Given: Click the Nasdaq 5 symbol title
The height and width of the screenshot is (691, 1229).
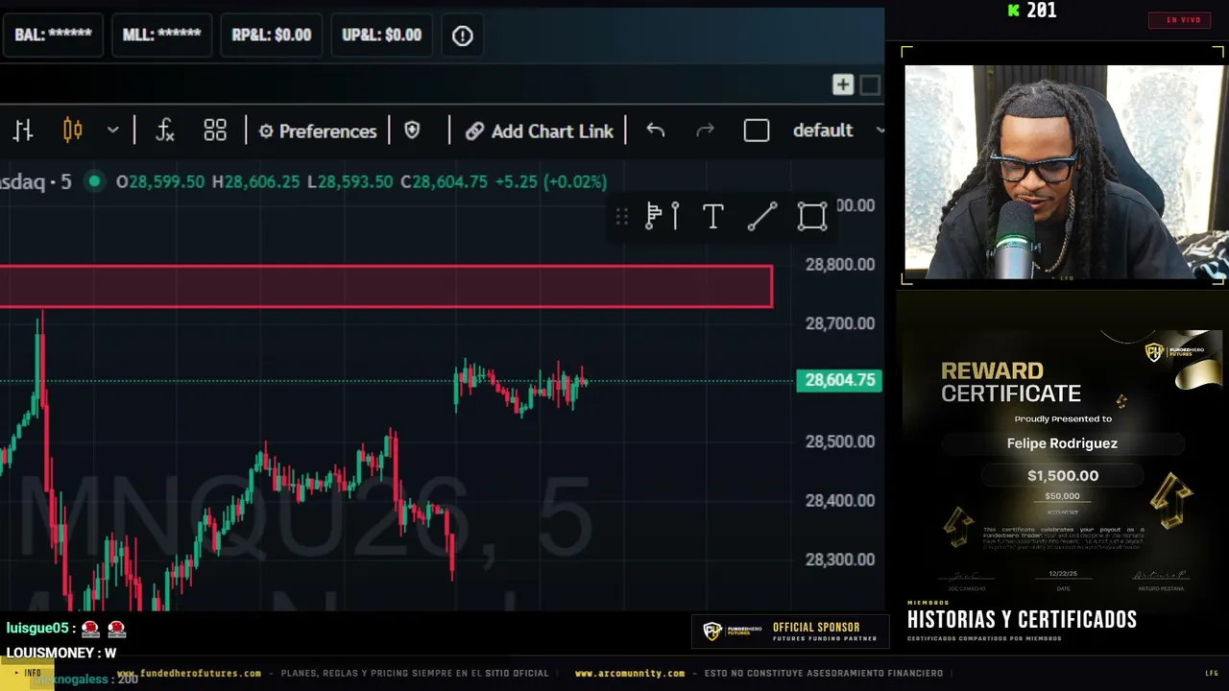Looking at the screenshot, I should 36,181.
